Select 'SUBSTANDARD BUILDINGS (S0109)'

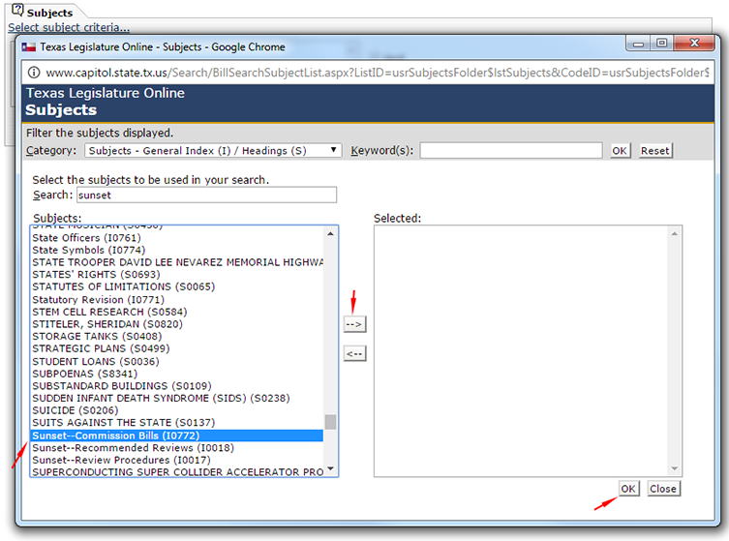pos(176,386)
